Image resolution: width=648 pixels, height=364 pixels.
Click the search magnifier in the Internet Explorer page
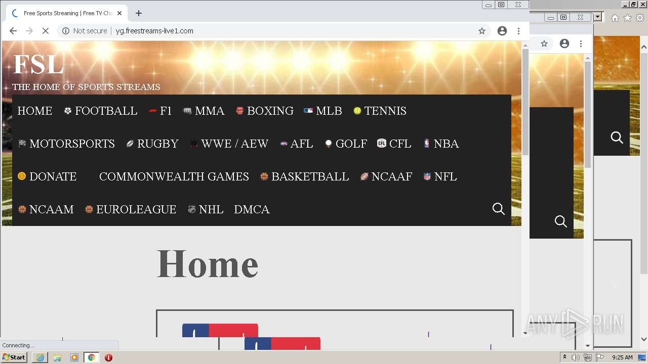pos(617,138)
